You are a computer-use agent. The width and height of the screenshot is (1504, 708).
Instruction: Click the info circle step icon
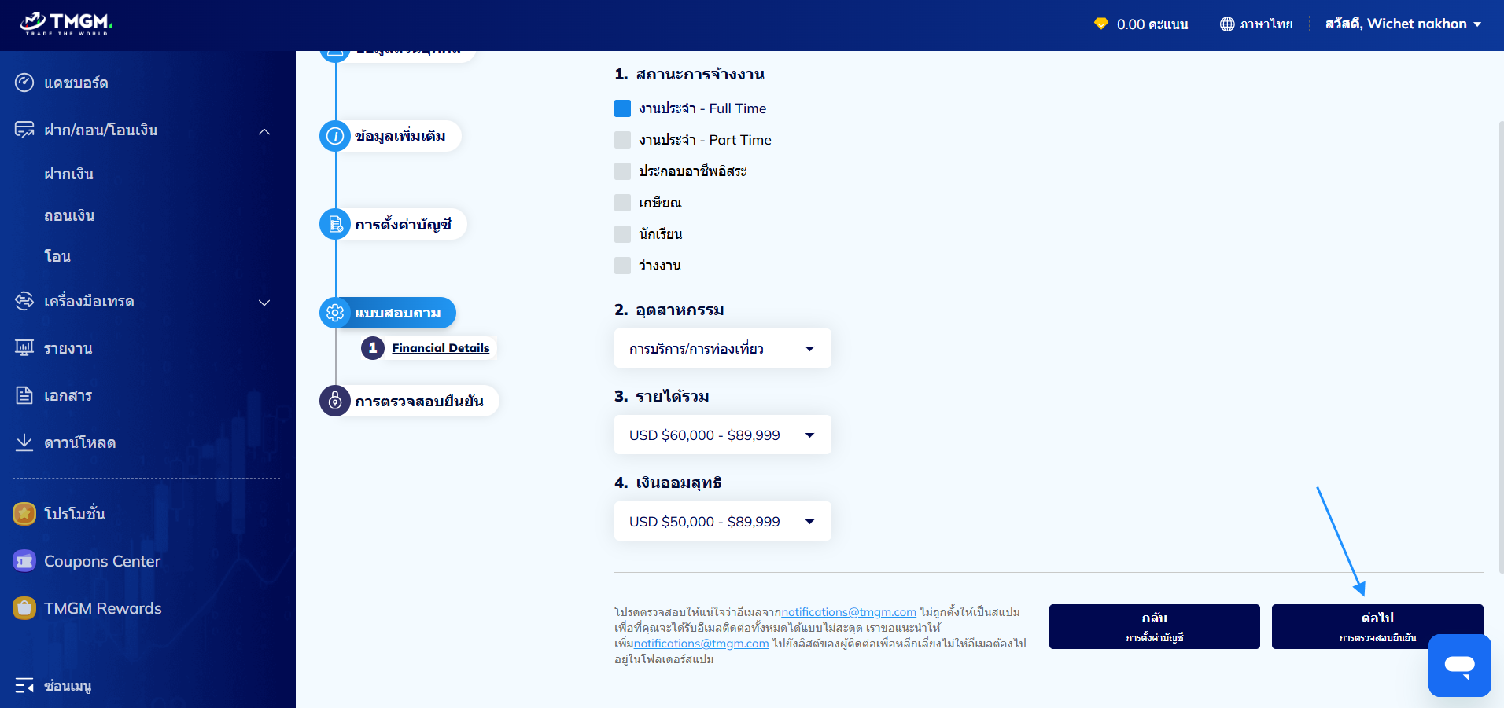pos(335,136)
